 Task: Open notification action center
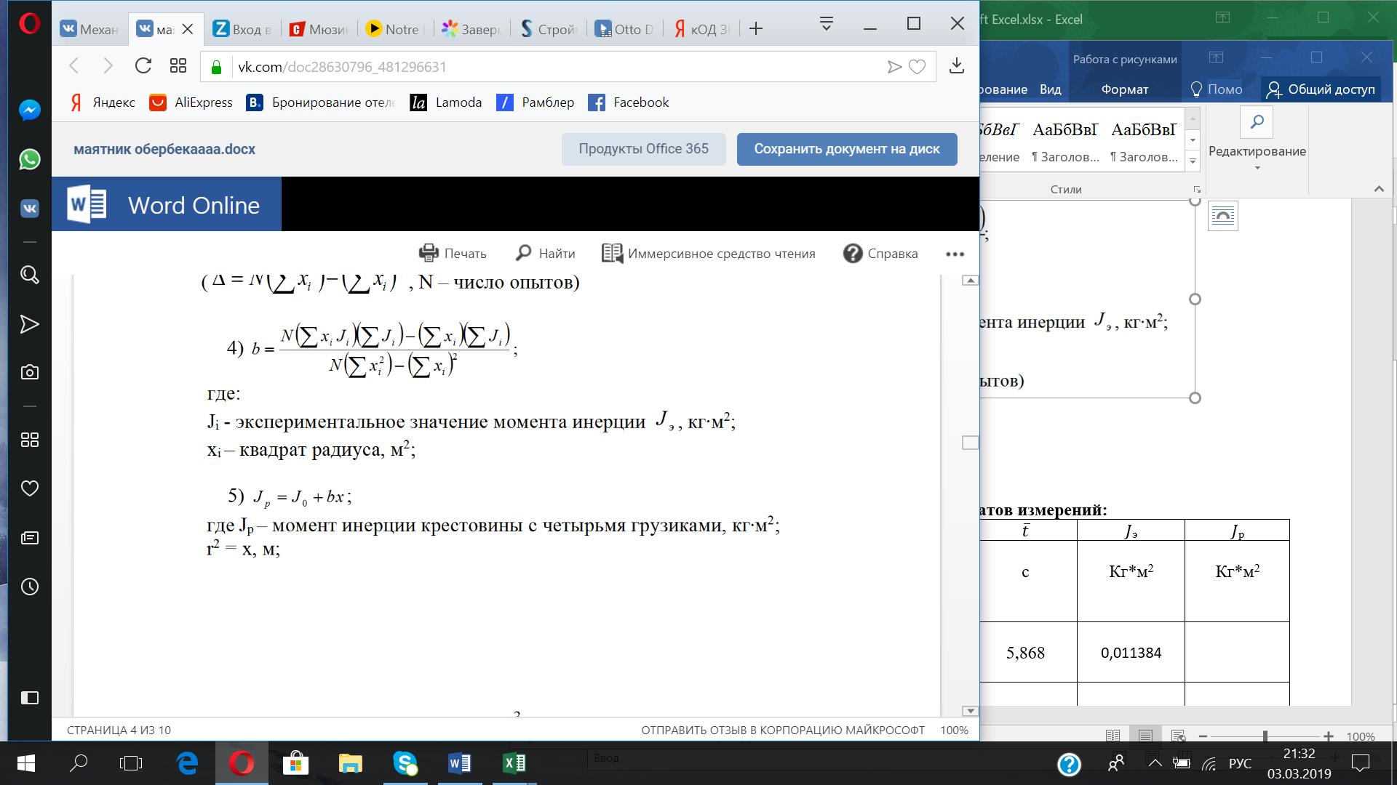coord(1360,763)
